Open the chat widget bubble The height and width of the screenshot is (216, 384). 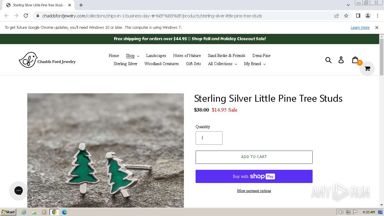[x=19, y=190]
